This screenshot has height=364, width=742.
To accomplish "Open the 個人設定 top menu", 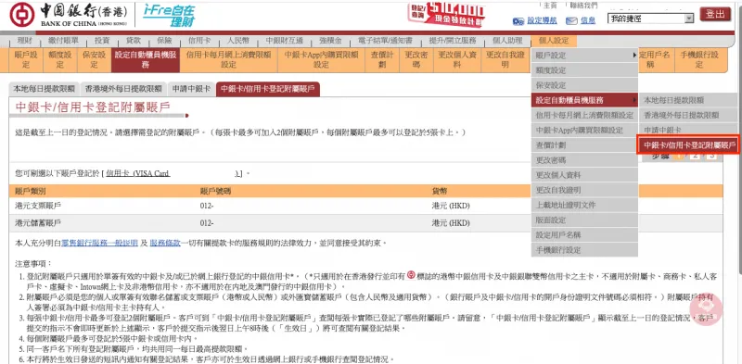I will click(x=554, y=40).
